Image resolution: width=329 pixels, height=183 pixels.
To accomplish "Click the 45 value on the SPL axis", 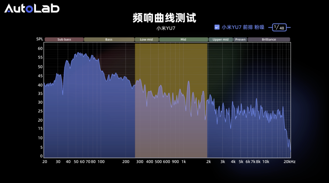I will click(x=40, y=76).
